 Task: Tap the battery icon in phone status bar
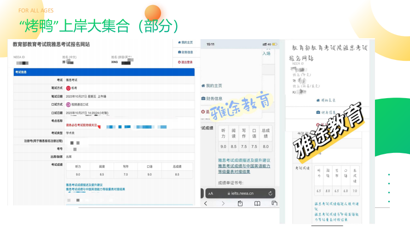(x=274, y=44)
